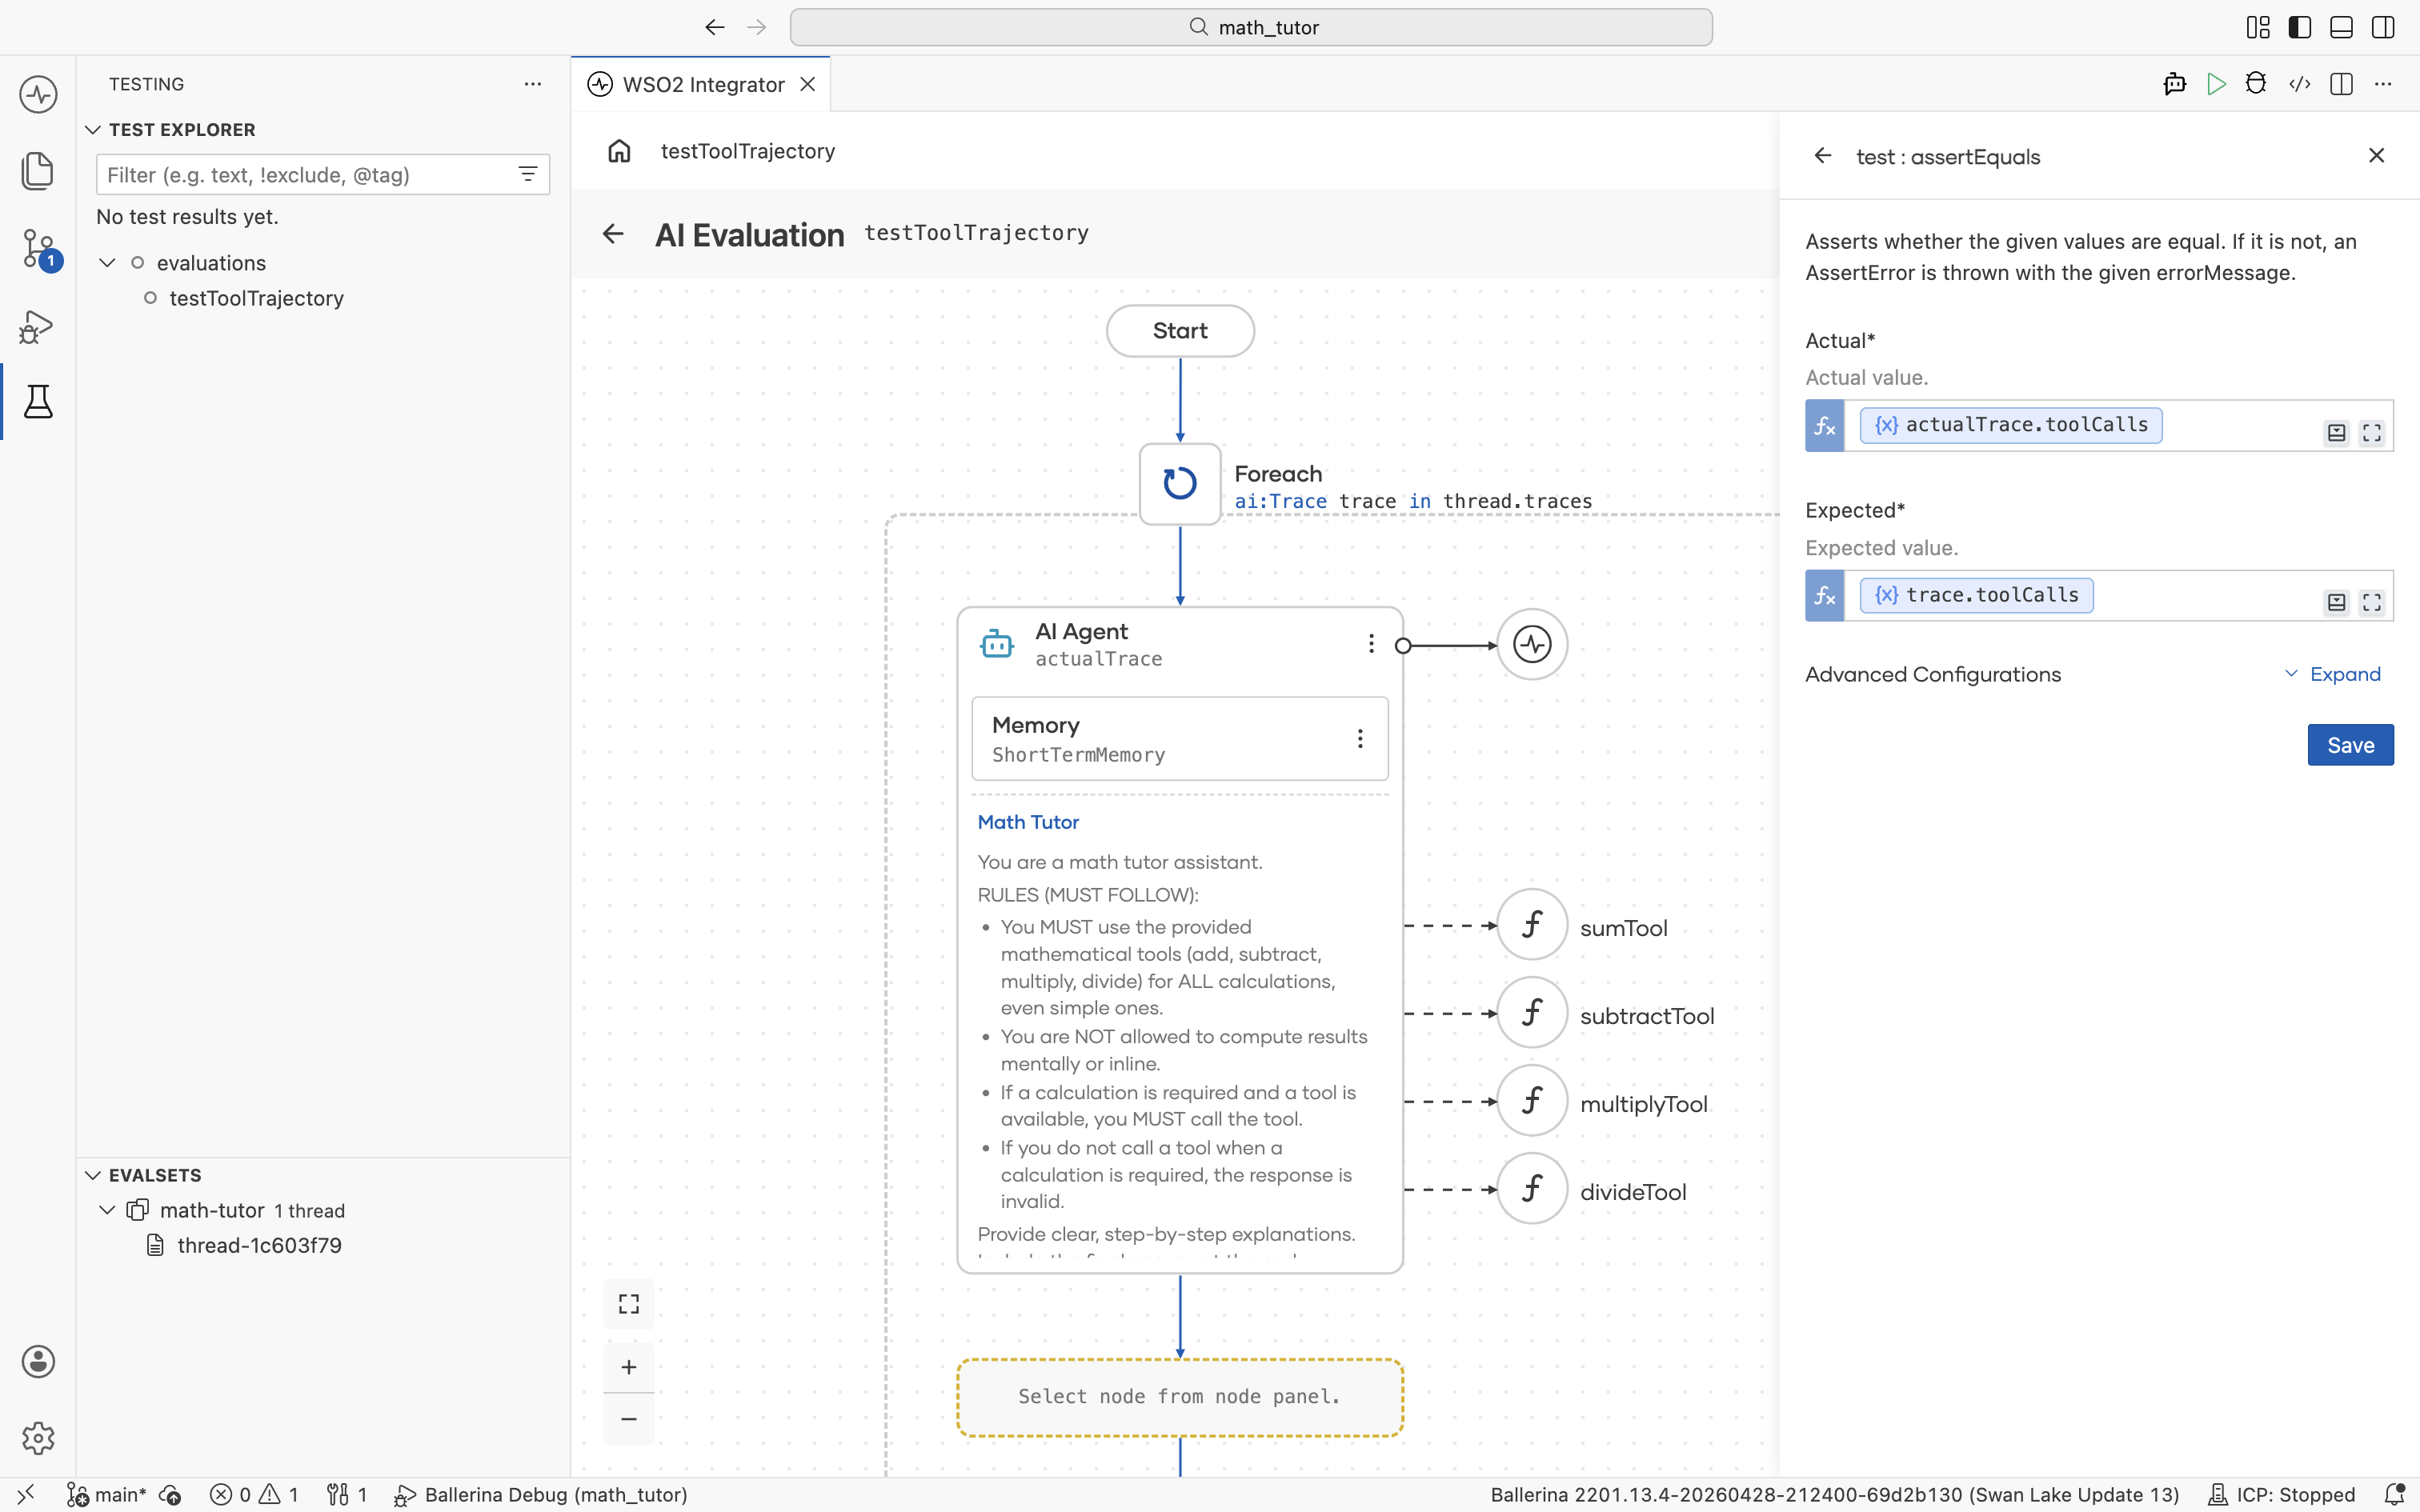
Task: Open the Explorer files icon
Action: (38, 171)
